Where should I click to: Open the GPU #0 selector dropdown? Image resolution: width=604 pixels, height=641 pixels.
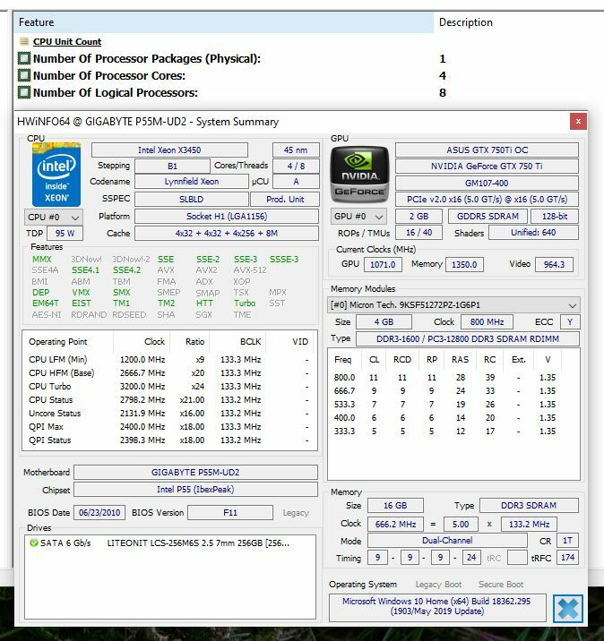point(358,217)
